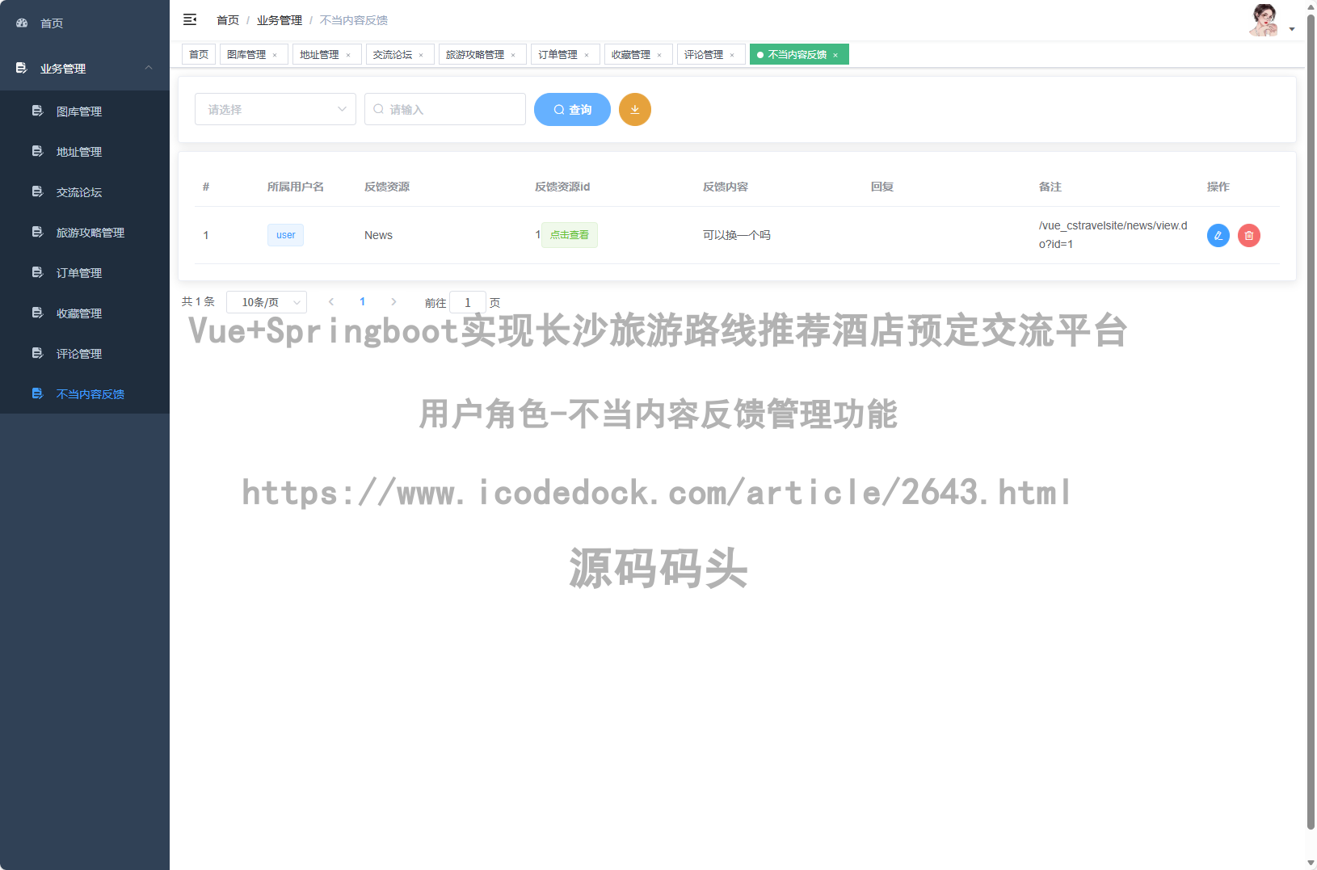The image size is (1317, 870).
Task: Select the edit icon for the feedback row
Action: click(x=1218, y=235)
